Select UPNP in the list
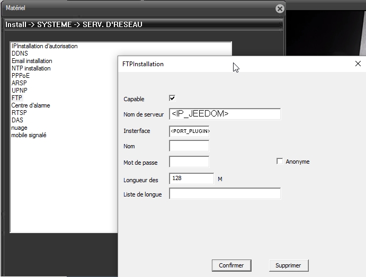 click(x=20, y=91)
